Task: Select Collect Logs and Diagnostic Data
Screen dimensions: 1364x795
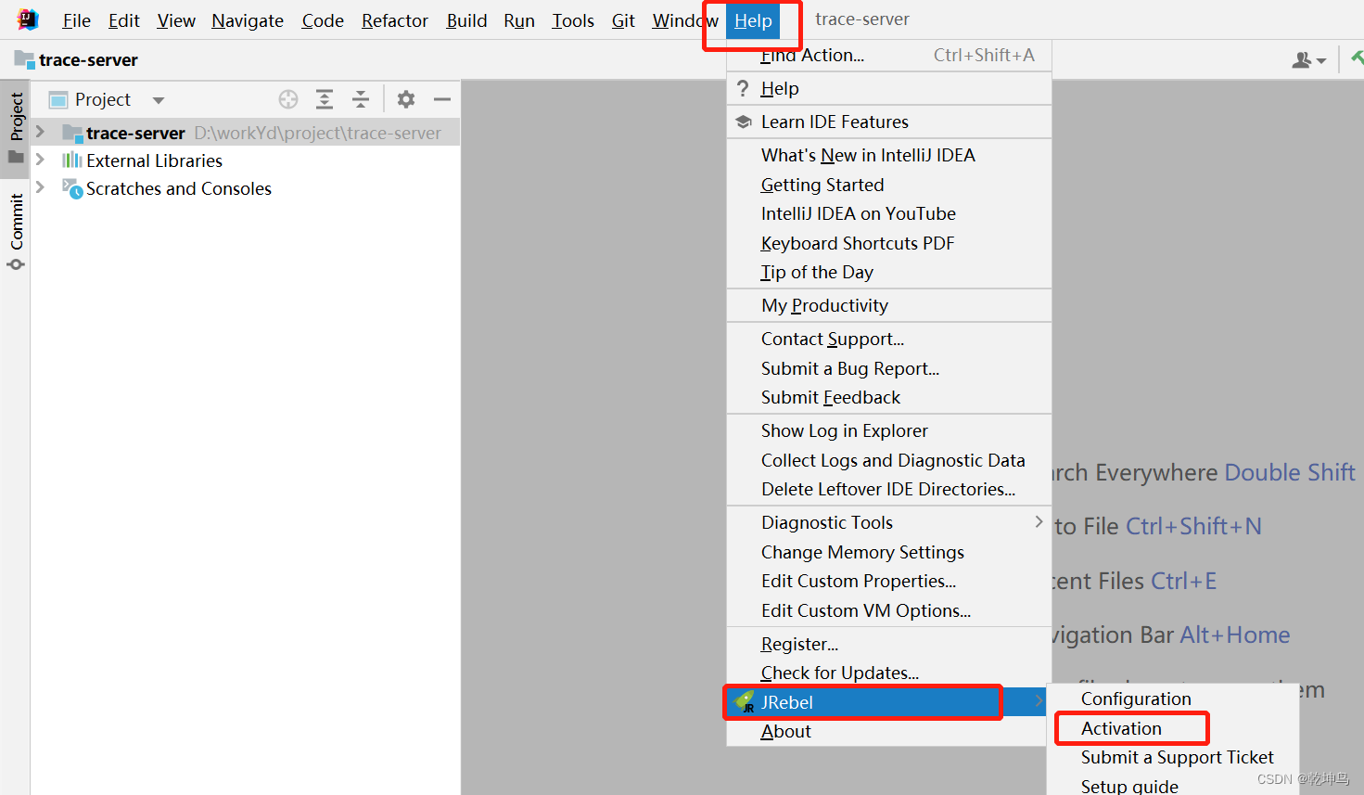Action: point(889,460)
